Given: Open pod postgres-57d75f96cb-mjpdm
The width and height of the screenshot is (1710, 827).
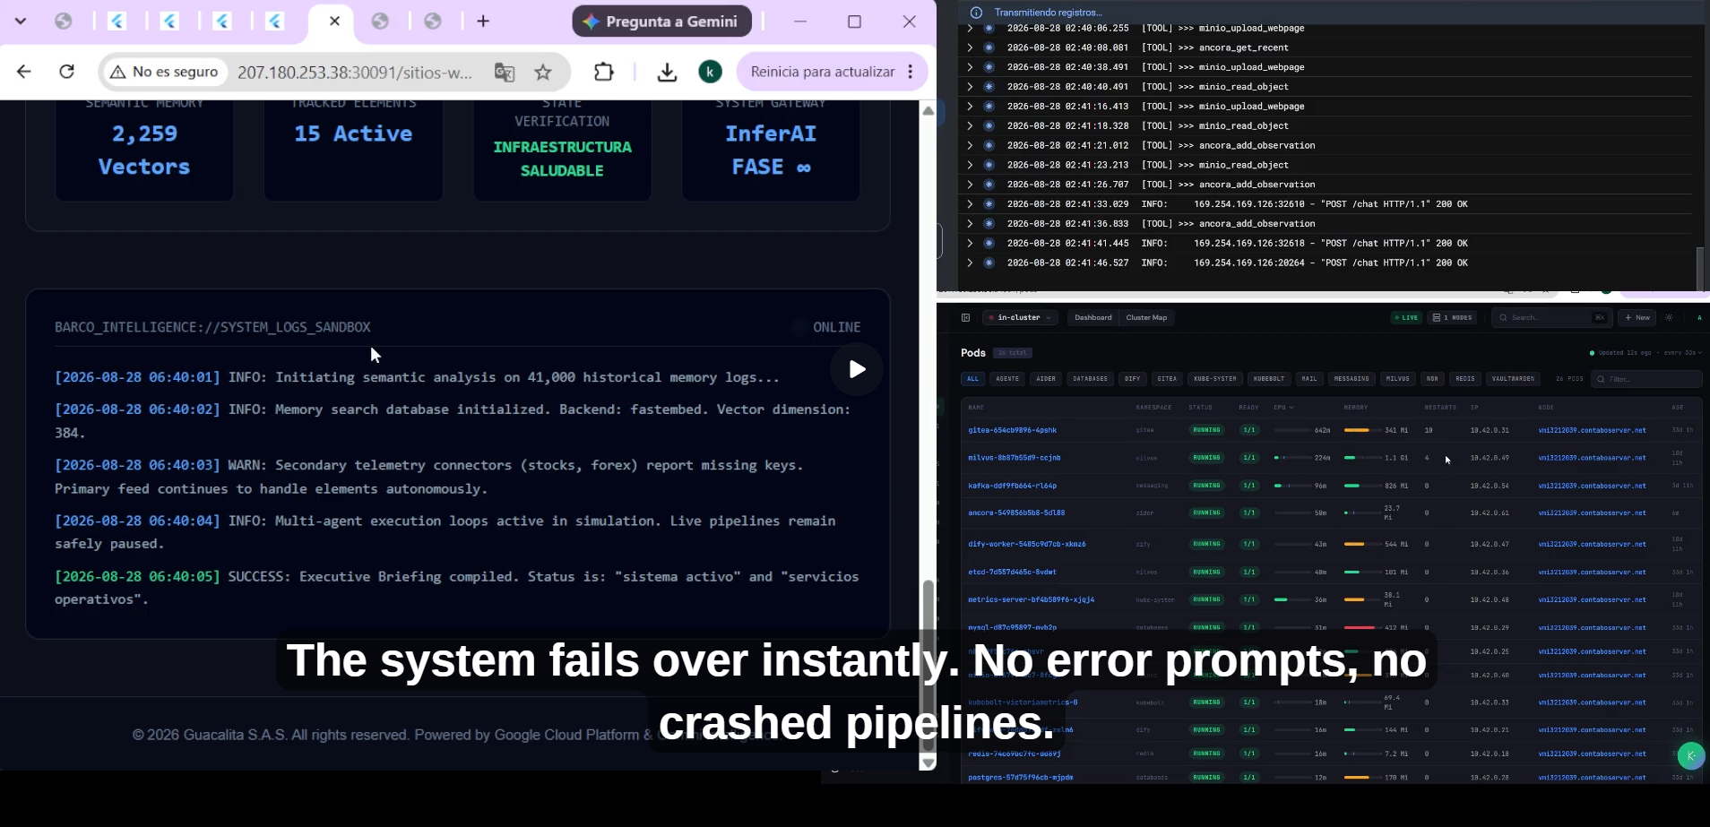Looking at the screenshot, I should click(1020, 778).
